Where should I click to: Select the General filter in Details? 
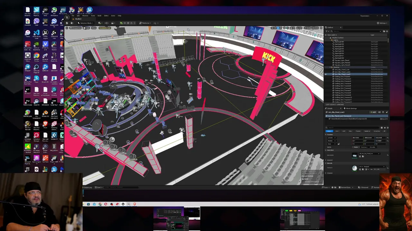(x=329, y=131)
